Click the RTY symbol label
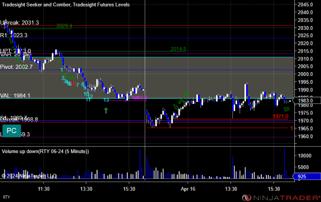 coord(7,197)
